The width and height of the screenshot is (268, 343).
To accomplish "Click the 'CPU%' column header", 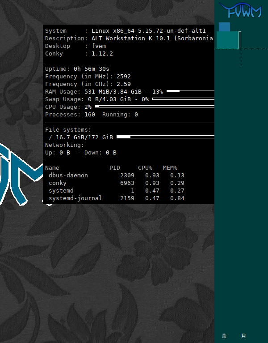I will 145,168.
